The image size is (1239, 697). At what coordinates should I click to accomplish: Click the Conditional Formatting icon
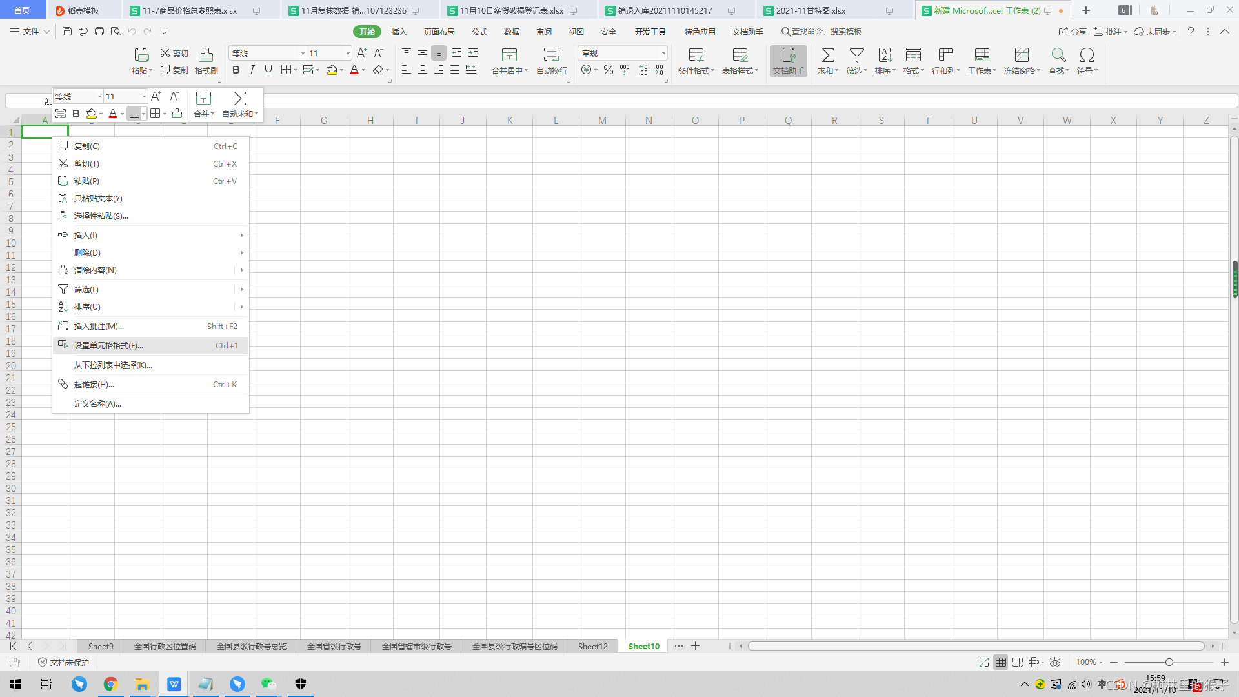coord(696,55)
